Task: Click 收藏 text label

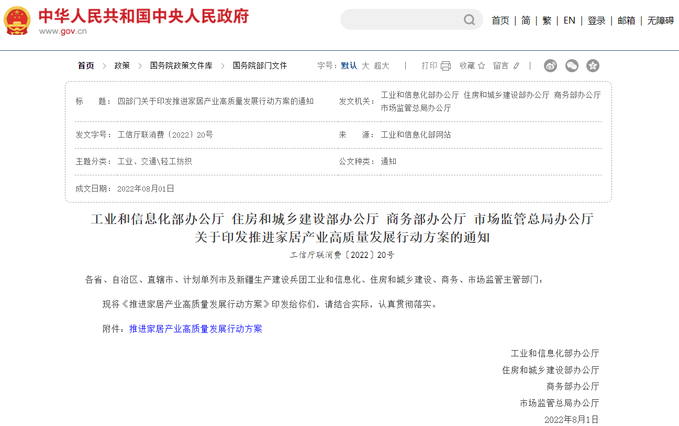Action: (467, 65)
